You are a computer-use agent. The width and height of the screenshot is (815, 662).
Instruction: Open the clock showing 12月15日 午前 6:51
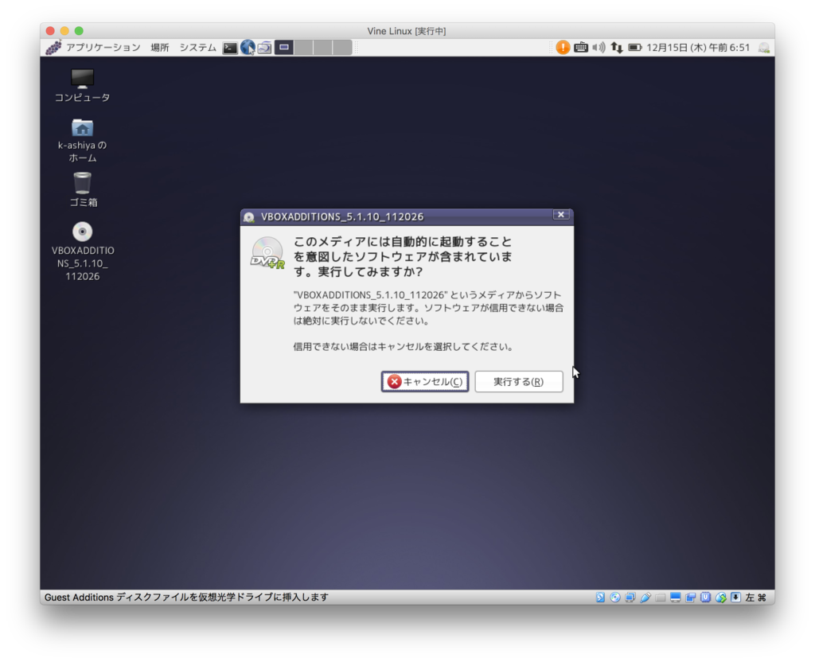698,47
